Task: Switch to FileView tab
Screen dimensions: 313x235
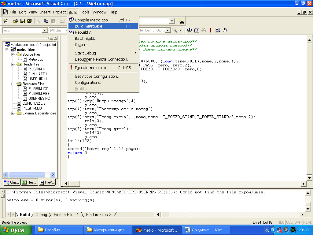Action: pos(47,182)
